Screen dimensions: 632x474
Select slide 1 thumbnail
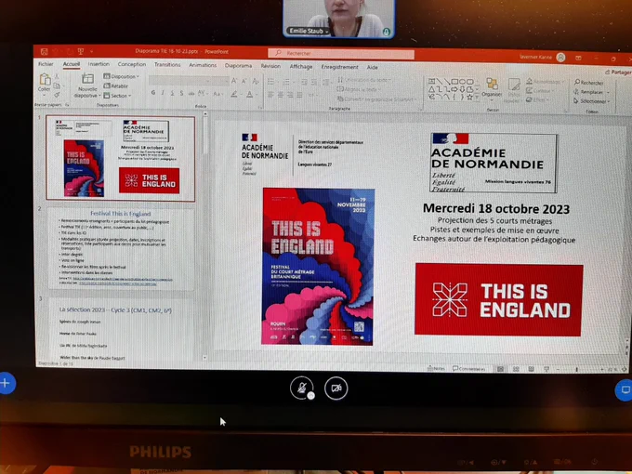(x=121, y=158)
